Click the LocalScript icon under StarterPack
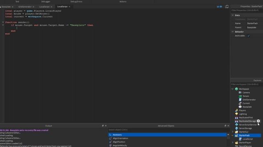 [x=240, y=139]
